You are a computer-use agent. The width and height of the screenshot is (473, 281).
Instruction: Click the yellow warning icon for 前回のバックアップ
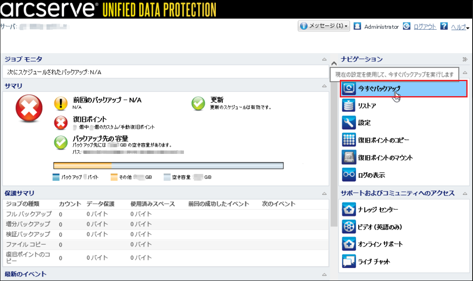click(x=61, y=103)
